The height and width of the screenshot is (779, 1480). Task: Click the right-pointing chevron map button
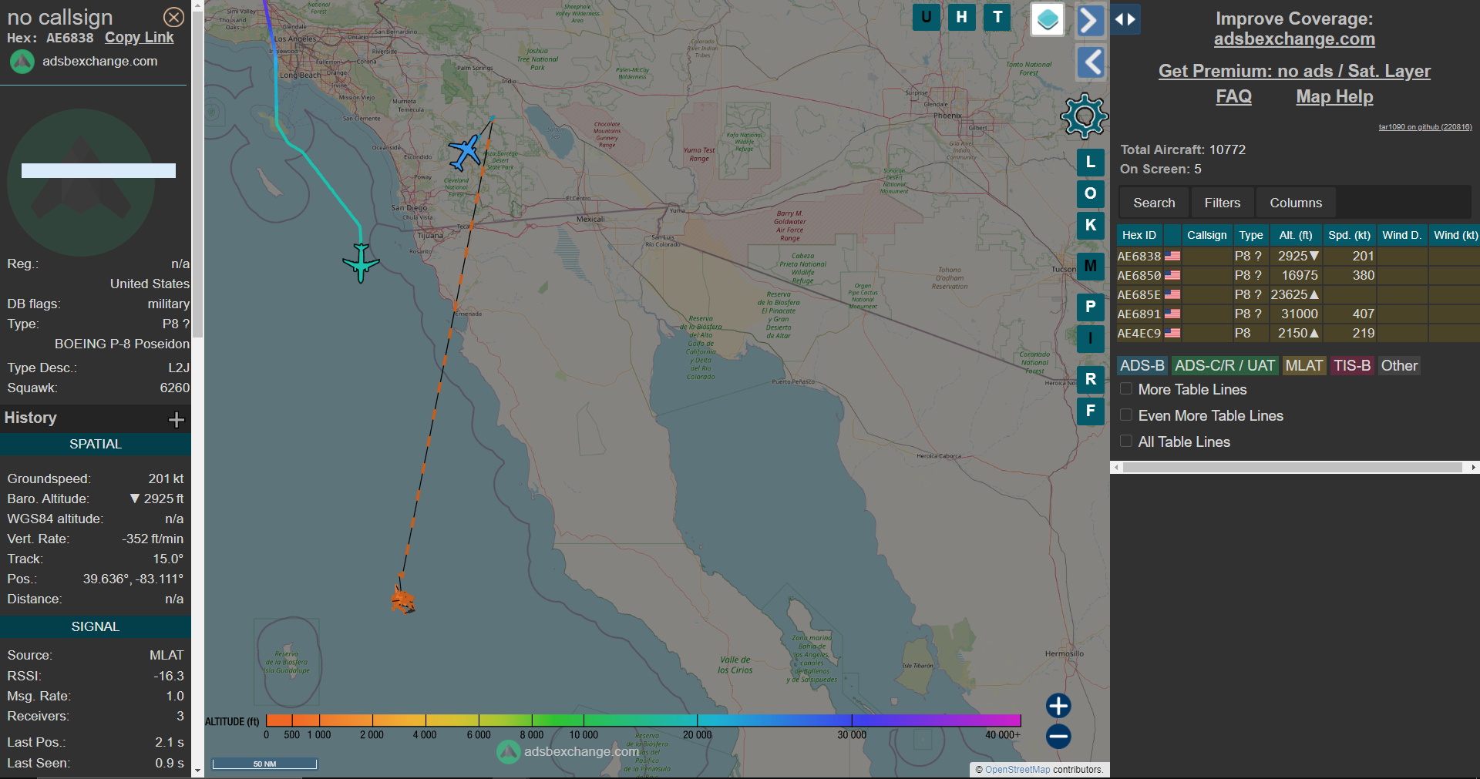[1090, 20]
